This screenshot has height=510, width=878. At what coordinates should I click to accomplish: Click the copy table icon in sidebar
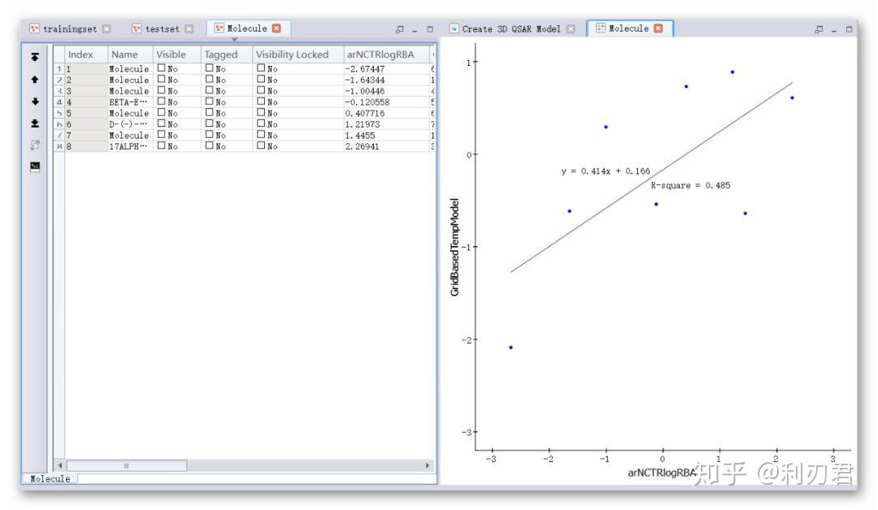coord(35,145)
